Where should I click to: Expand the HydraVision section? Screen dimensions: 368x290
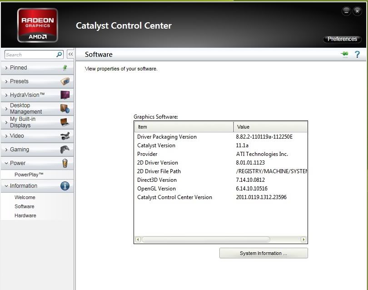pos(37,95)
